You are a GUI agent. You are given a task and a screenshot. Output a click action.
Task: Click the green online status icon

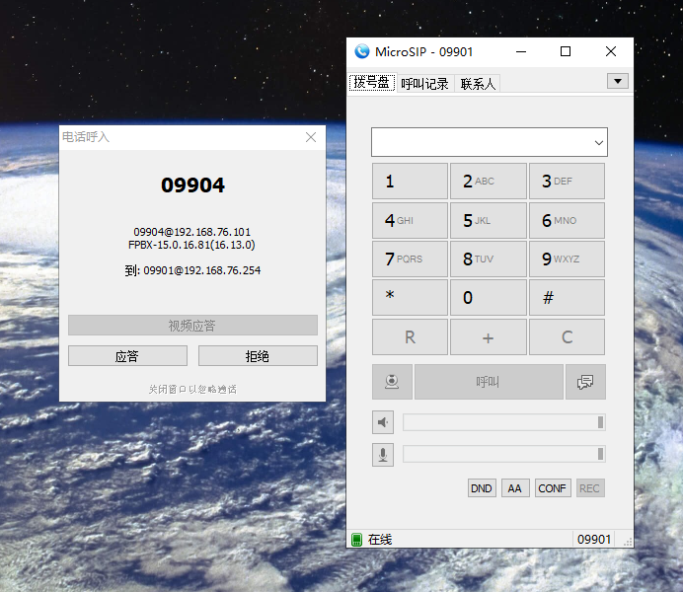click(356, 540)
